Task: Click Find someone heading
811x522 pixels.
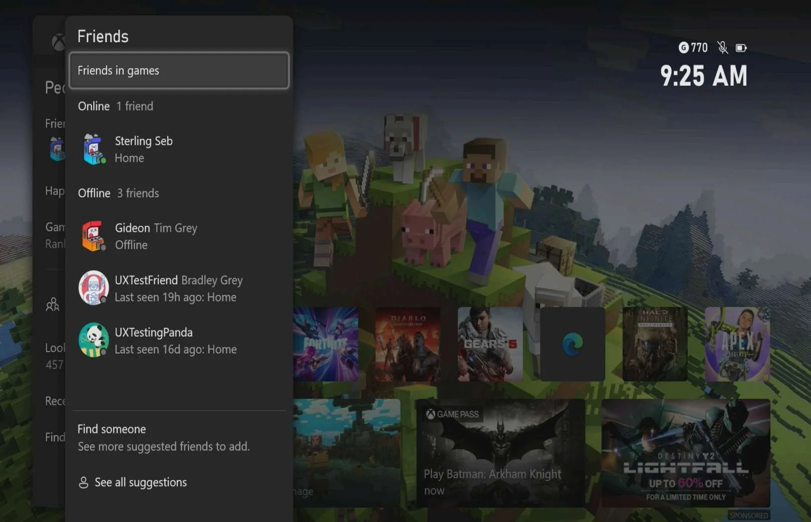Action: coord(112,429)
